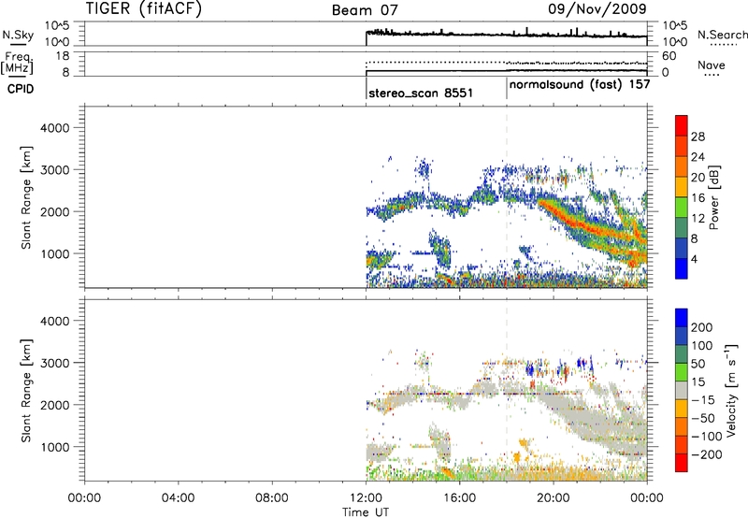The height and width of the screenshot is (518, 748).
Task: Click the "16:00" time tick label
Action: point(459,498)
